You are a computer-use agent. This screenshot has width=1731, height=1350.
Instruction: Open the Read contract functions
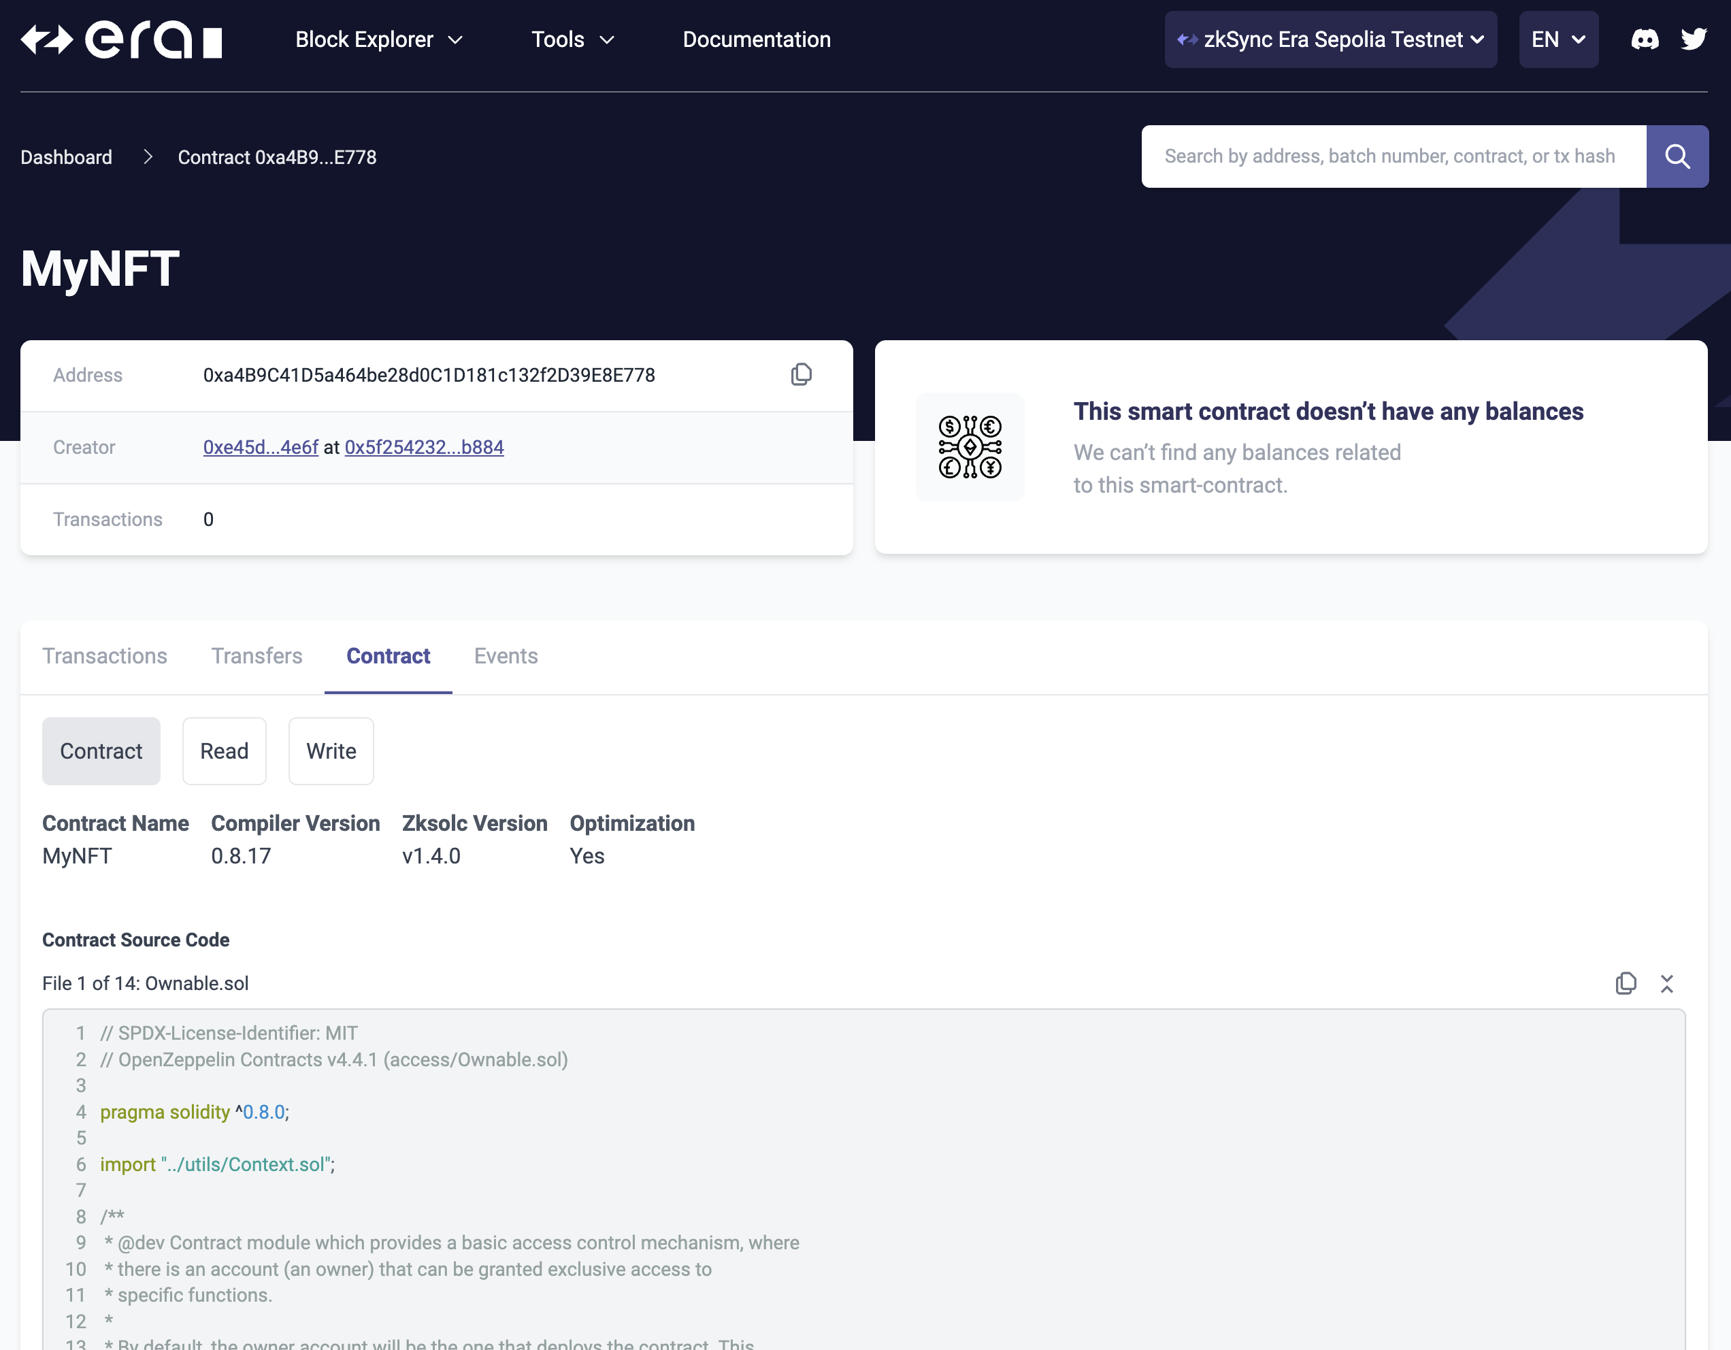(225, 751)
